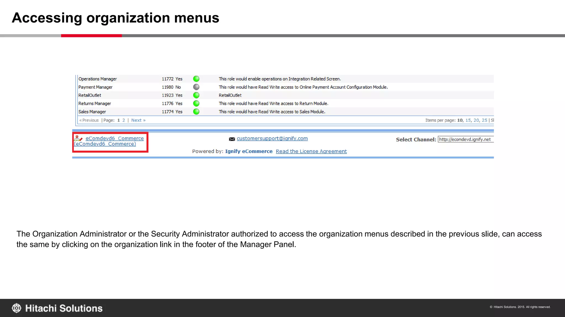Screen dimensions: 565x317
Task: Click role ID 11776
Action: point(168,103)
